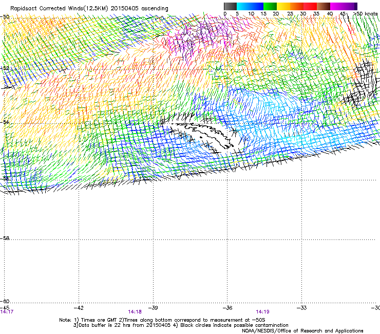Click the latitude label '-56'
380x334 pixels.
point(5,178)
